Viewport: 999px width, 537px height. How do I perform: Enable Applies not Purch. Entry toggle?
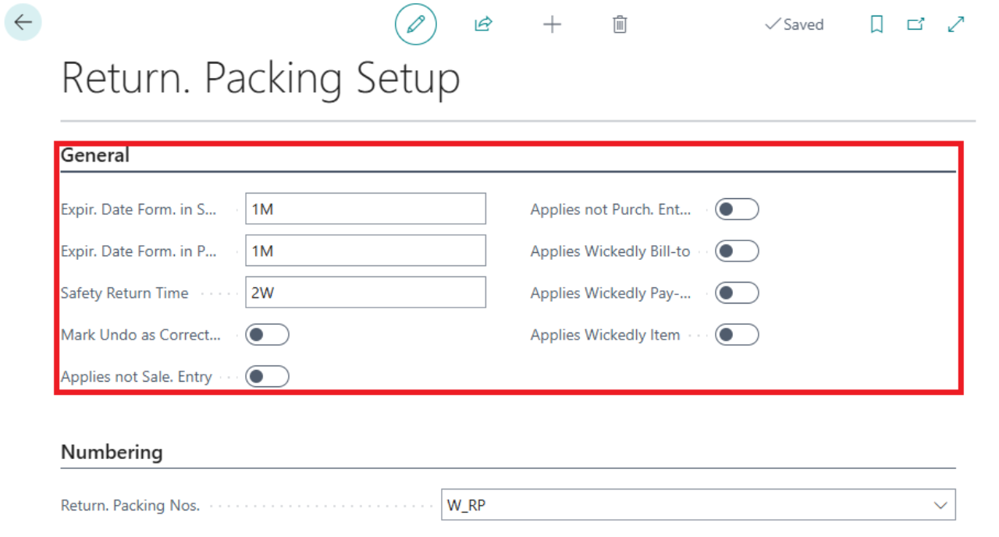pos(737,209)
